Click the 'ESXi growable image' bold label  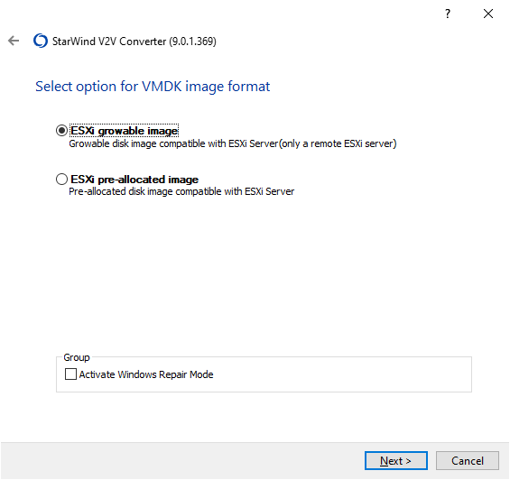click(125, 131)
